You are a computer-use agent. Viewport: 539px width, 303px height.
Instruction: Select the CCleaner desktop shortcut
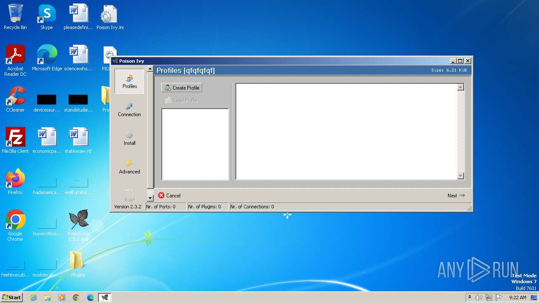(15, 100)
